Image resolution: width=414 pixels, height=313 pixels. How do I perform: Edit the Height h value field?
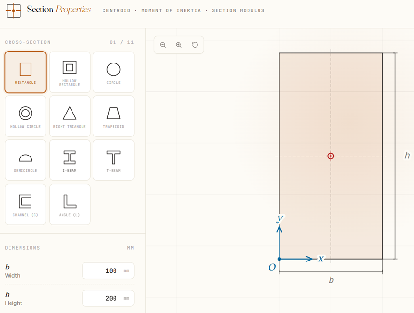tap(108, 298)
